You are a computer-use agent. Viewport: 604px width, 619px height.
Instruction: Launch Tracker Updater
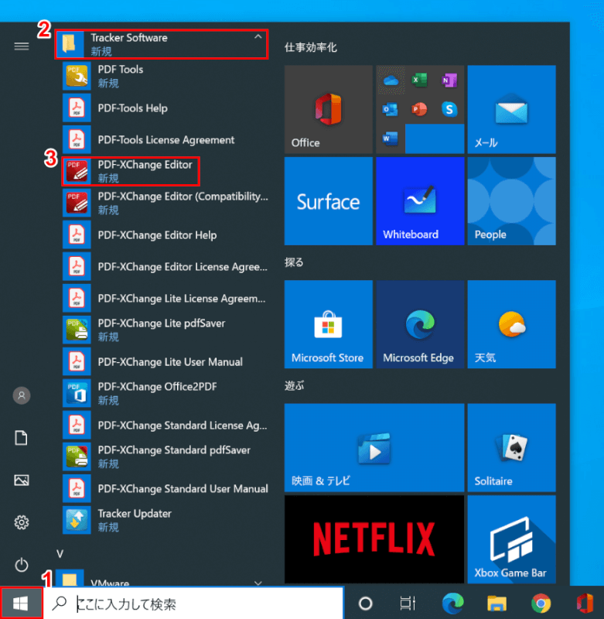pyautogui.click(x=166, y=520)
